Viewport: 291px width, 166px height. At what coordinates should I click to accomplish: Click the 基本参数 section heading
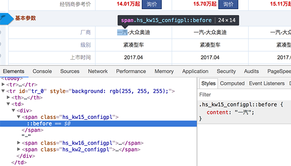pos(25,18)
